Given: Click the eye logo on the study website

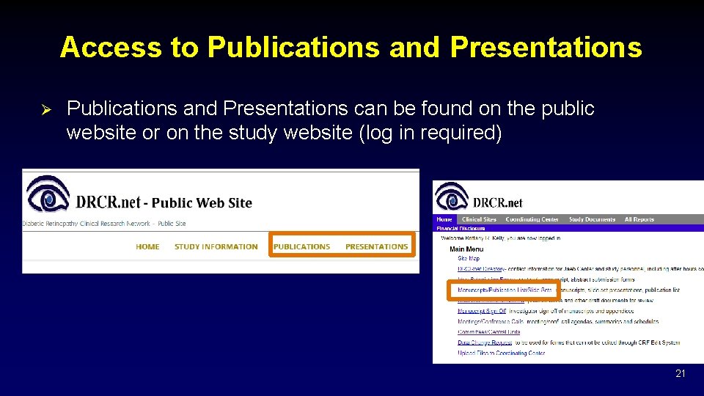Looking at the screenshot, I should coord(452,197).
